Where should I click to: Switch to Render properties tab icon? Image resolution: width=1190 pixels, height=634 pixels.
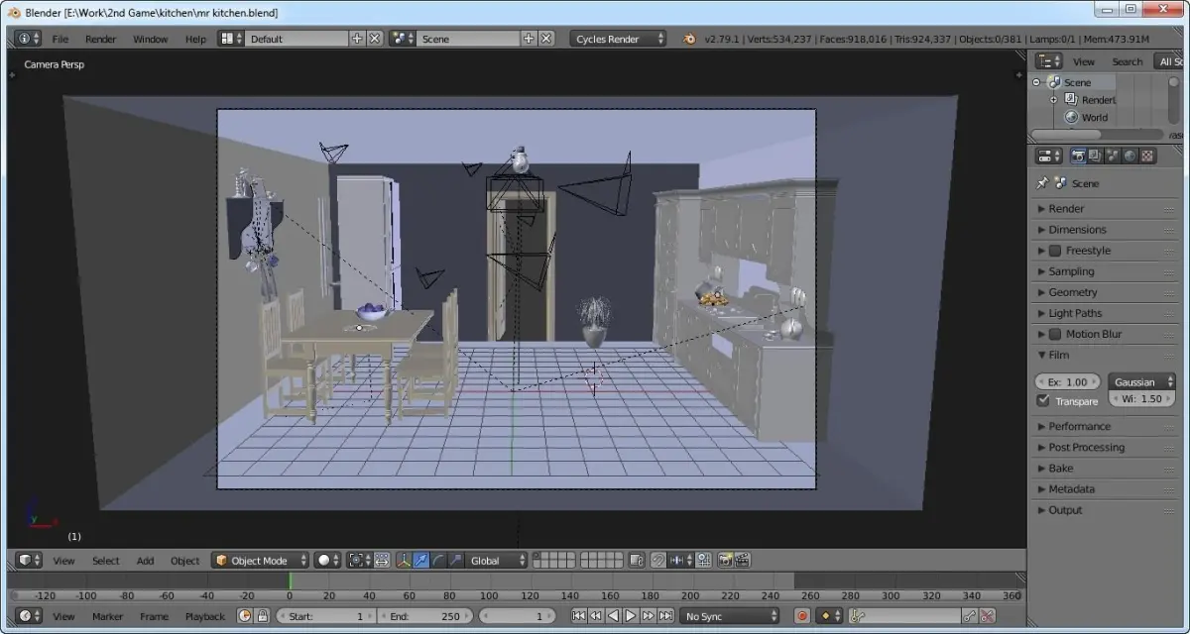[x=1078, y=156]
